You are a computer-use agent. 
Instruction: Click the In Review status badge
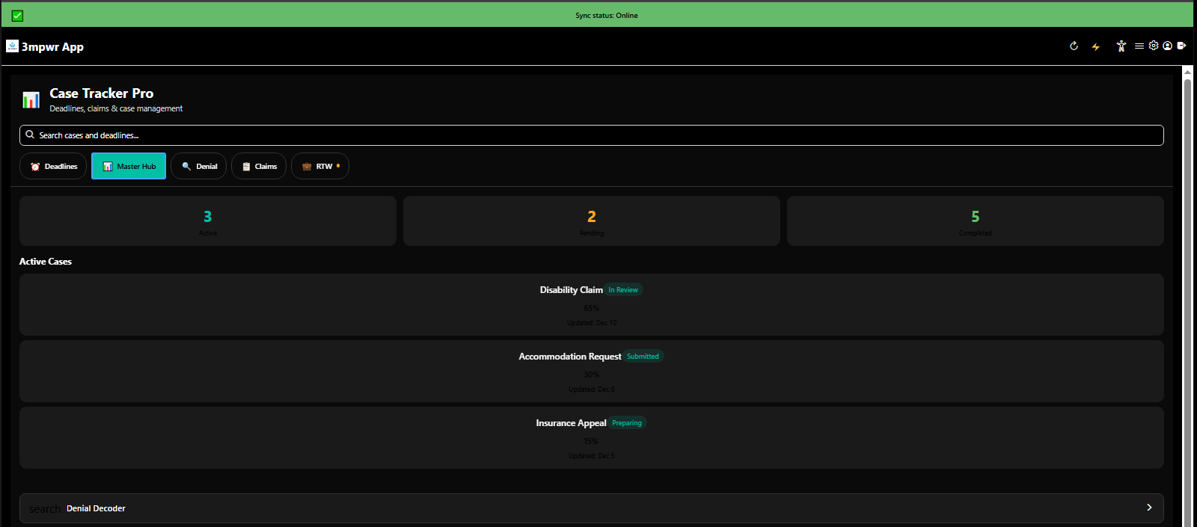pyautogui.click(x=623, y=290)
